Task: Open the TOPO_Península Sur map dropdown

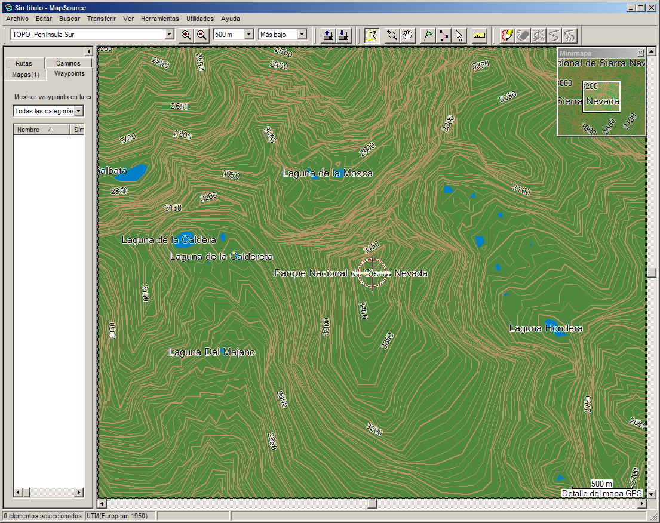Action: tap(169, 35)
